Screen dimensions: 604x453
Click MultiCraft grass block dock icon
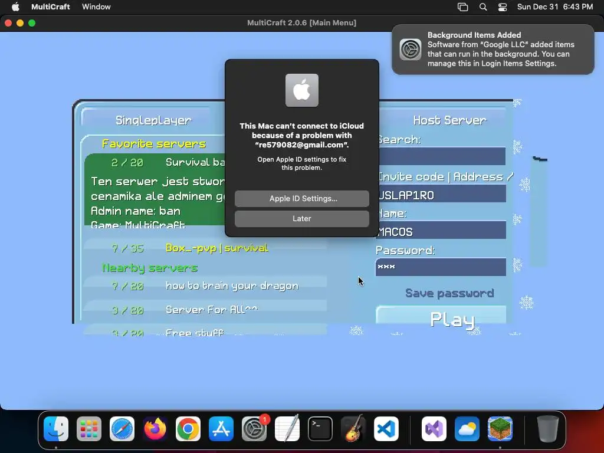coord(500,429)
